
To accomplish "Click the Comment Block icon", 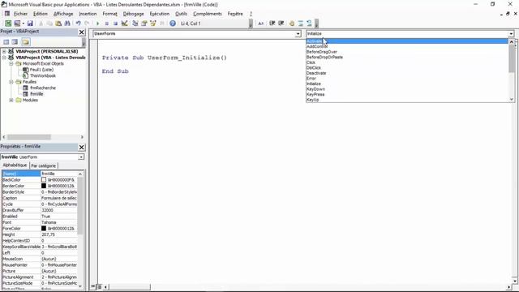I will click(x=301, y=24).
